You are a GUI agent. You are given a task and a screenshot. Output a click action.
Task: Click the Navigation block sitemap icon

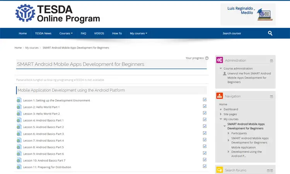click(x=220, y=96)
